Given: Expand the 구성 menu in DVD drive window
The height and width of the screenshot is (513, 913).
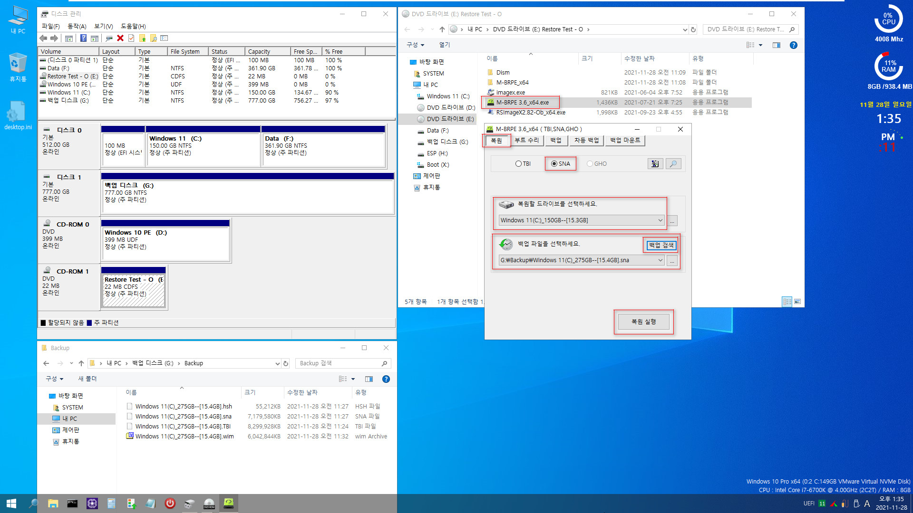Looking at the screenshot, I should 416,45.
